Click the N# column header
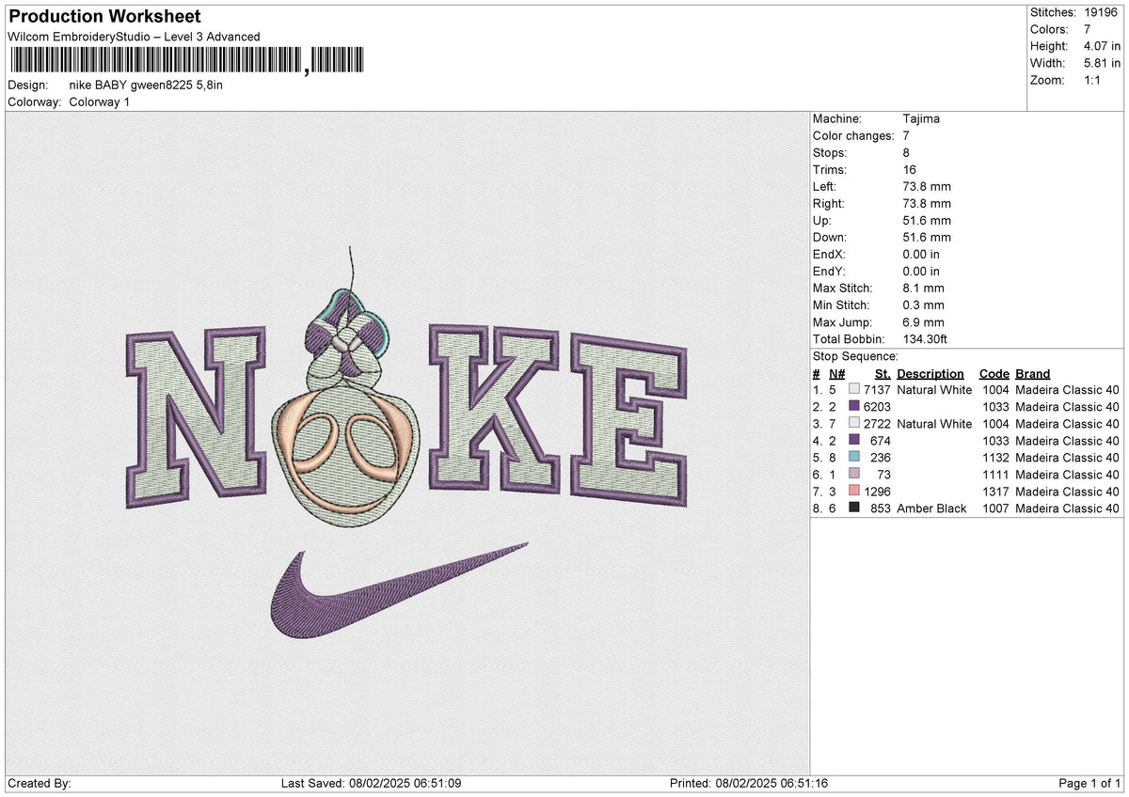 (x=837, y=374)
